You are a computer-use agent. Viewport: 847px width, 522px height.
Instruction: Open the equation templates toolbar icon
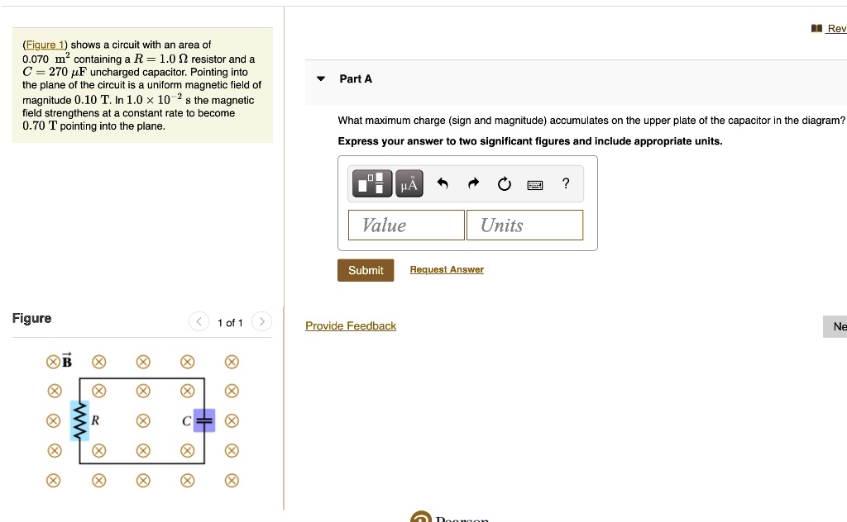pos(371,183)
